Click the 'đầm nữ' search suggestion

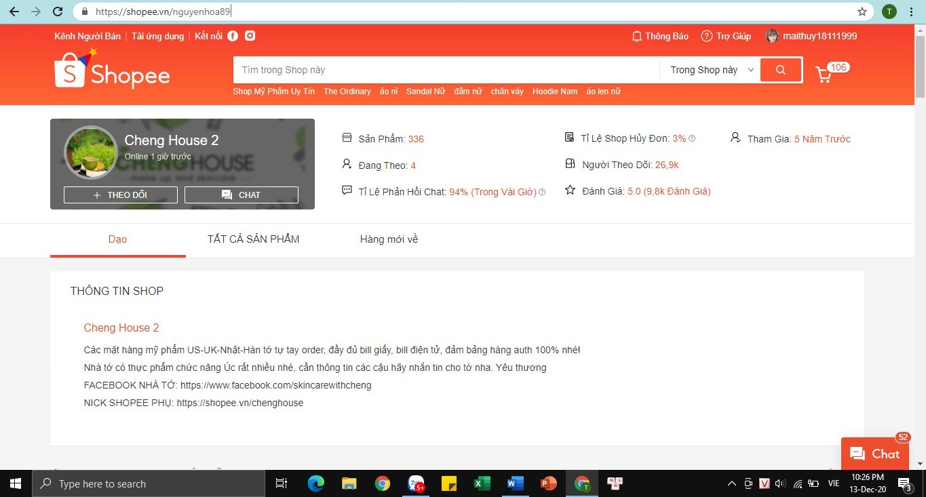click(468, 92)
